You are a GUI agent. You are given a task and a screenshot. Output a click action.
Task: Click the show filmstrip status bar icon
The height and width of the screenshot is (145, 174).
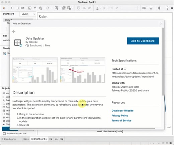[x=167, y=143]
